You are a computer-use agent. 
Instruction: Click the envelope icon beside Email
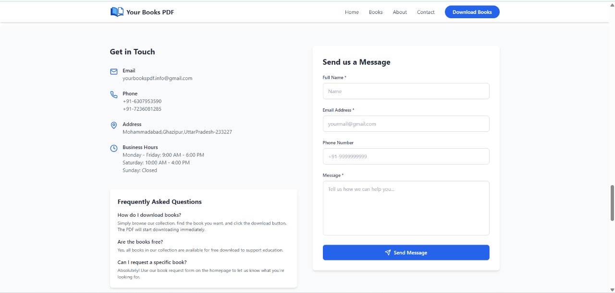pos(114,71)
